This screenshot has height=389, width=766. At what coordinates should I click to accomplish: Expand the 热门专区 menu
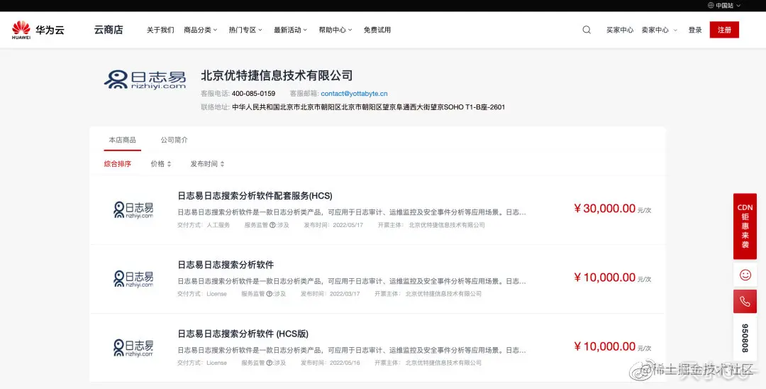click(x=245, y=30)
